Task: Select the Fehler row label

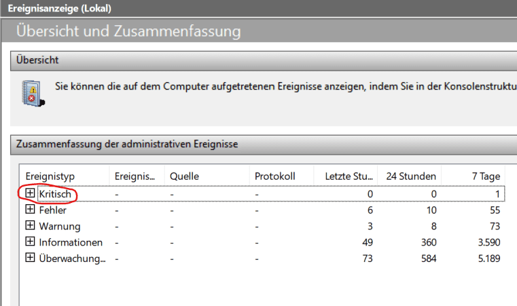Action: 53,210
